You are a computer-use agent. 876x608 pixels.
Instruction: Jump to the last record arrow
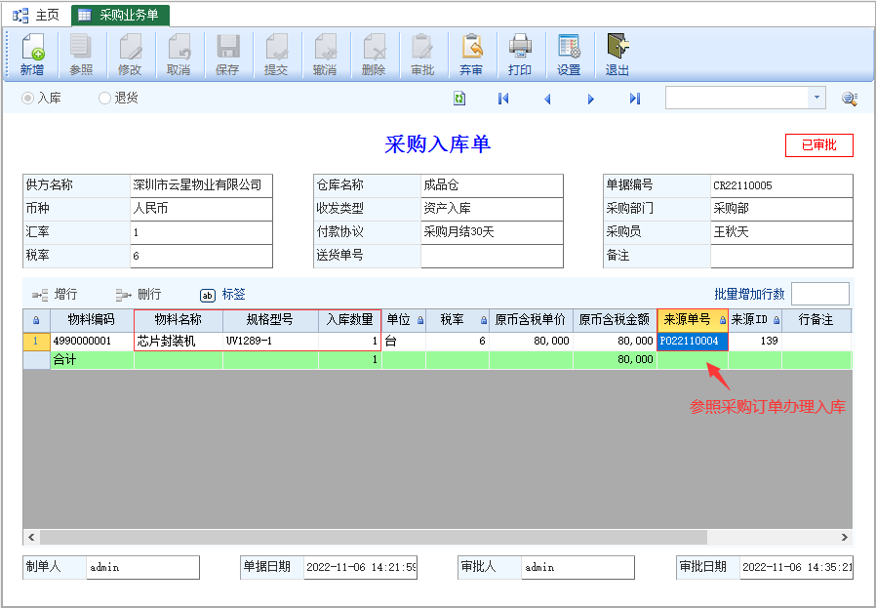[635, 99]
